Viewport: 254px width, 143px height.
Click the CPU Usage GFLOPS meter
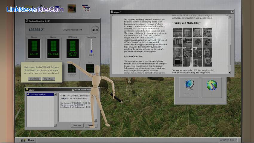point(72,48)
